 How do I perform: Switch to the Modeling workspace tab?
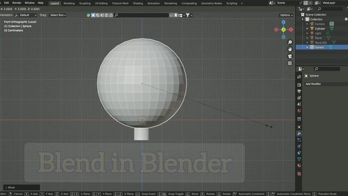[x=69, y=3]
